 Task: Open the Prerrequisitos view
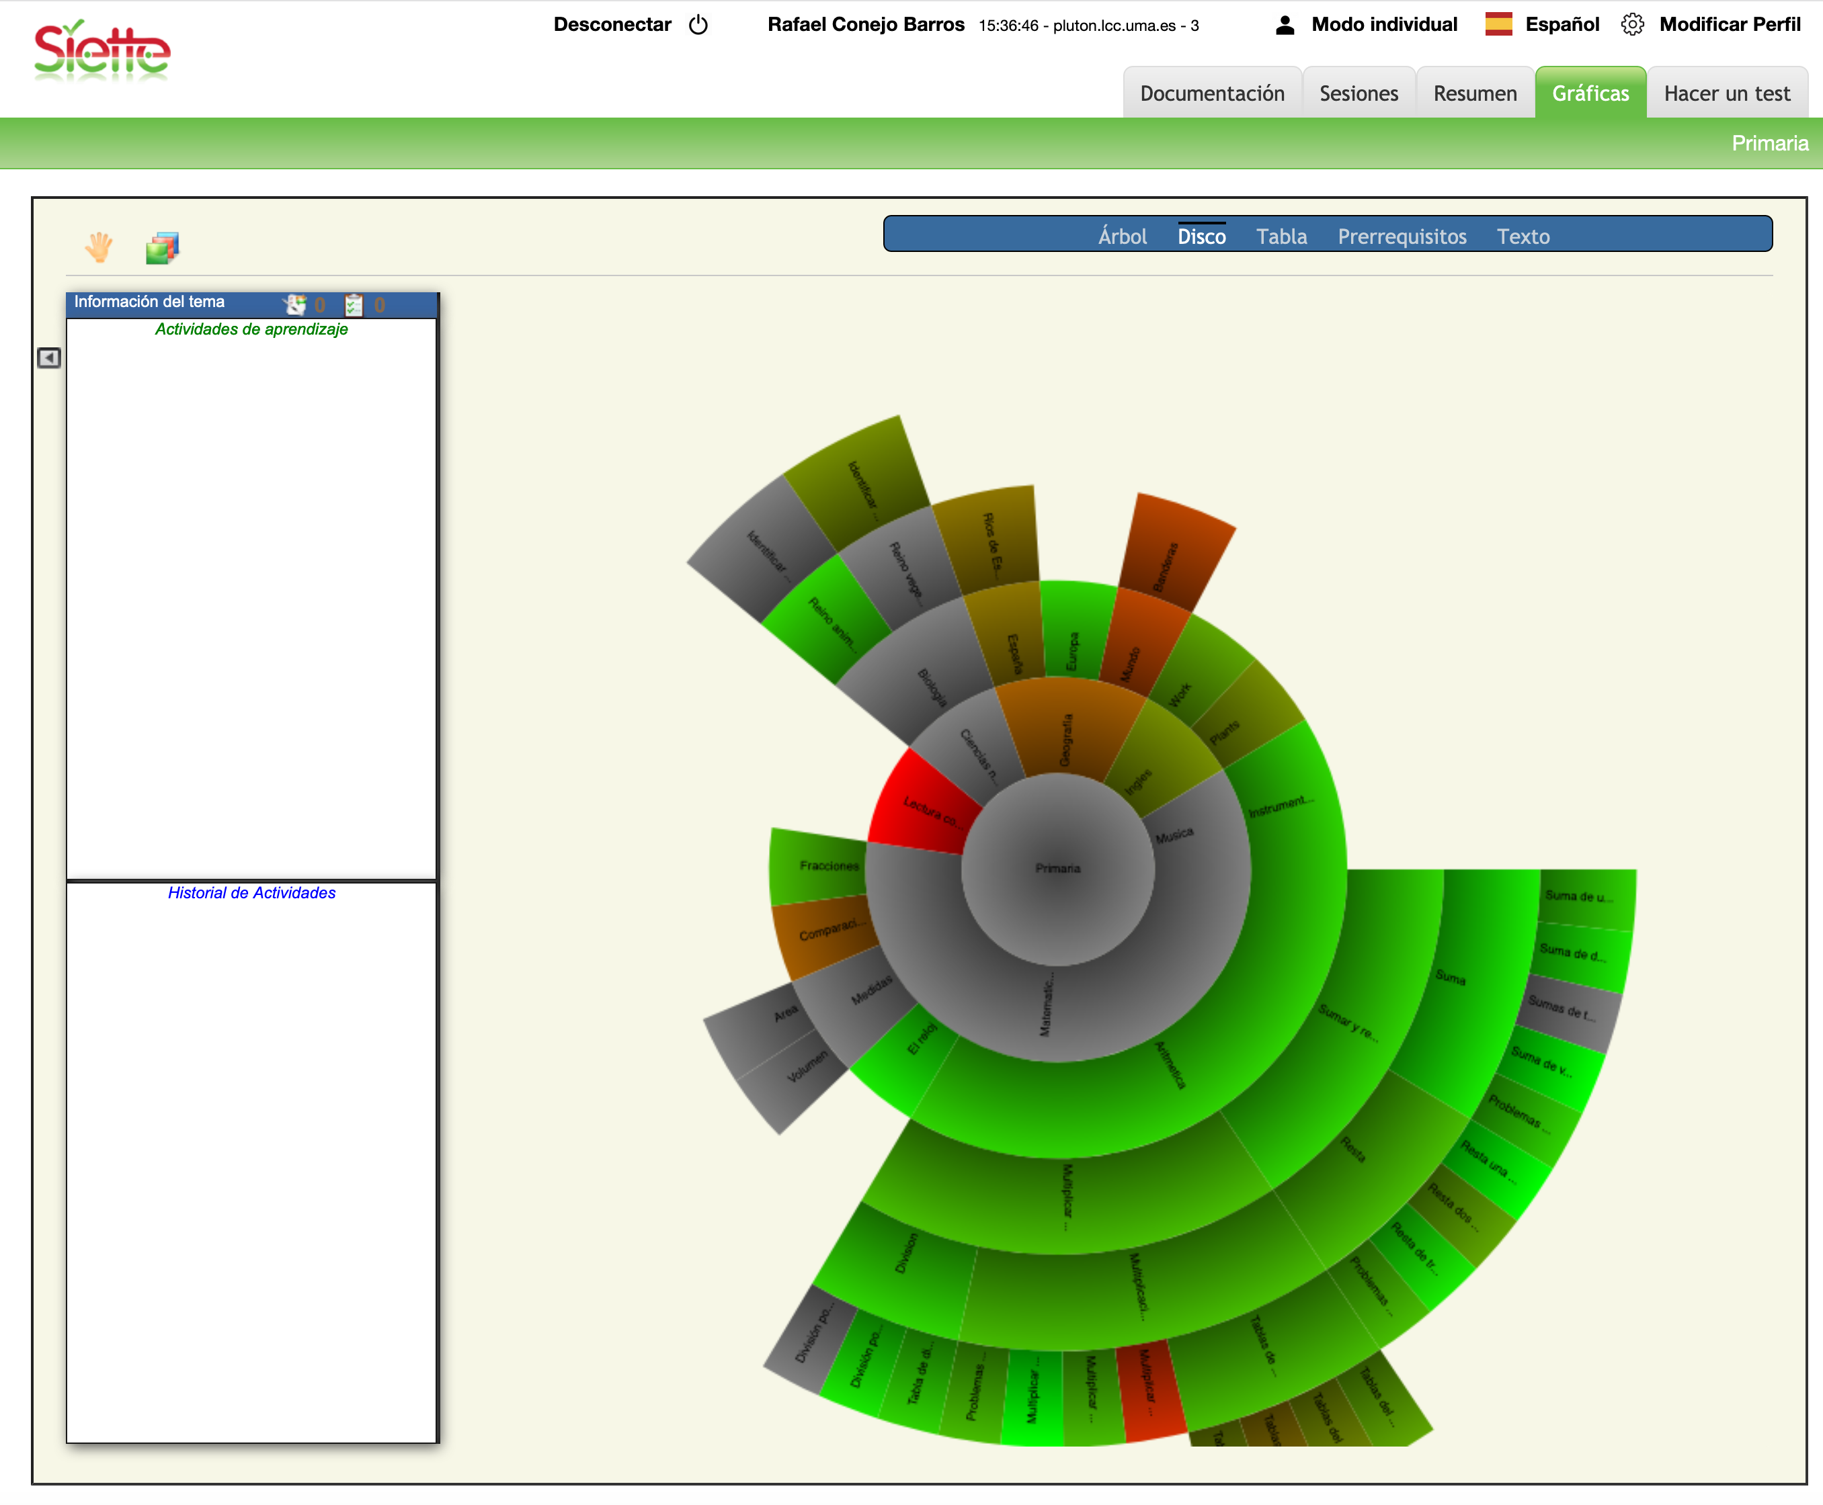[x=1402, y=236]
